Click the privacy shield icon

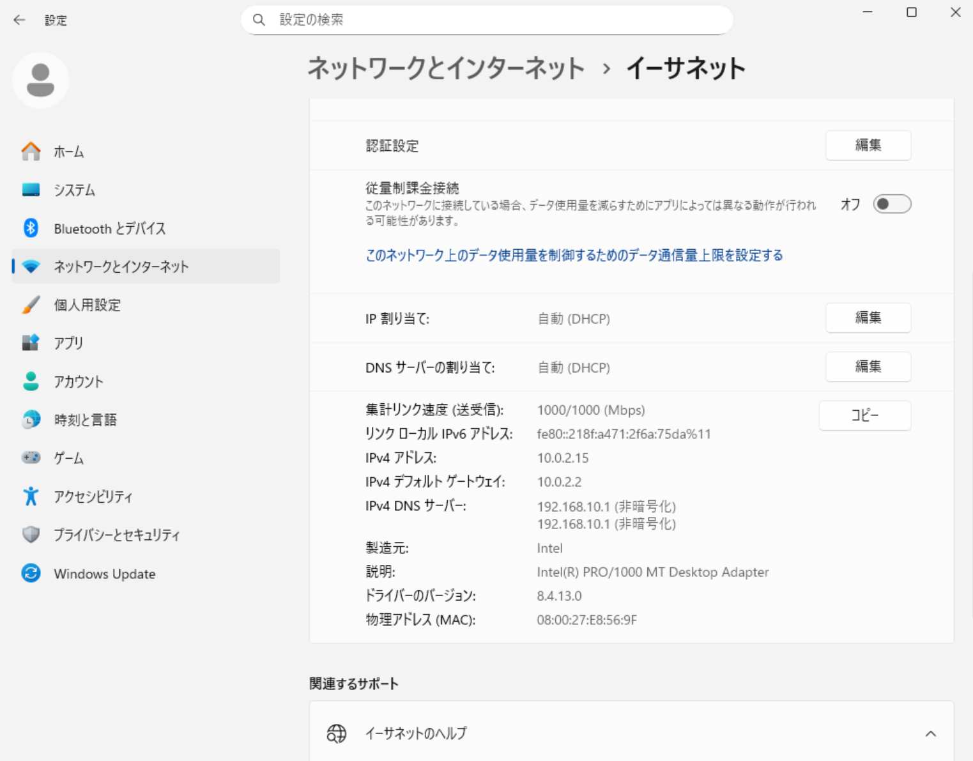31,535
